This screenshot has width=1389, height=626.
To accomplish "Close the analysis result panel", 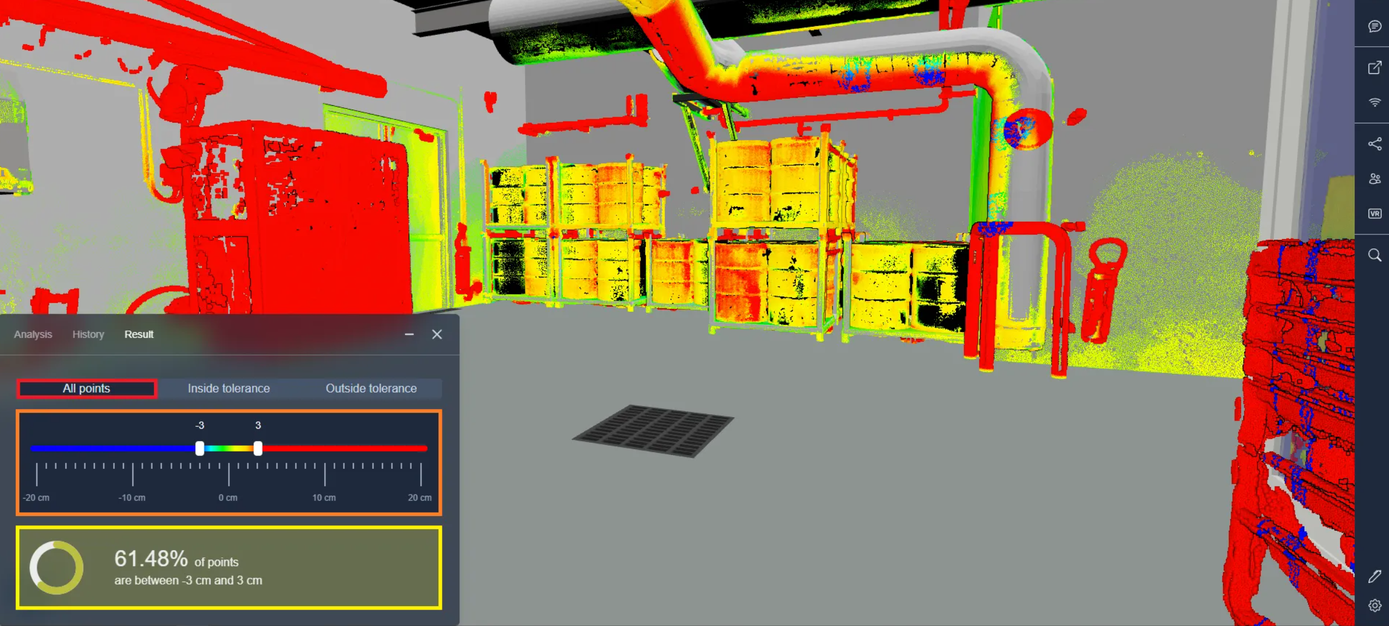I will [x=437, y=335].
